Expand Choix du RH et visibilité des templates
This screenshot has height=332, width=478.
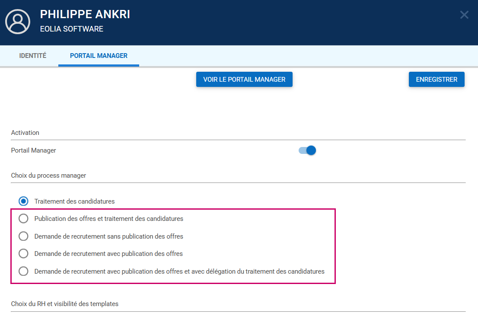(x=65, y=304)
